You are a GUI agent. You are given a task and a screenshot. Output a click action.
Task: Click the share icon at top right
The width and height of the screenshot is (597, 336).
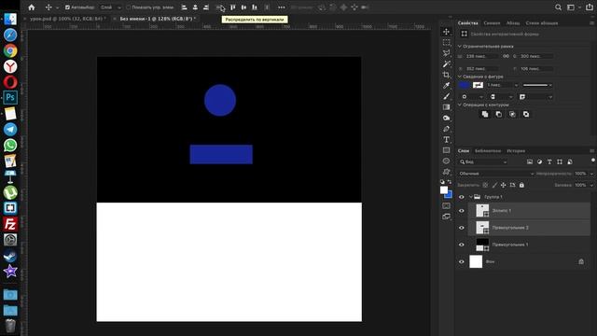coord(590,7)
